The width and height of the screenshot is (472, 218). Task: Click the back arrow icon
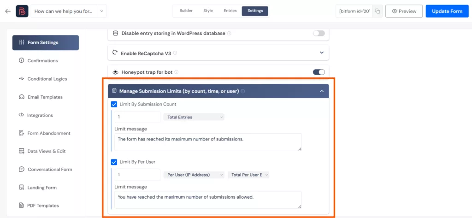pyautogui.click(x=8, y=11)
